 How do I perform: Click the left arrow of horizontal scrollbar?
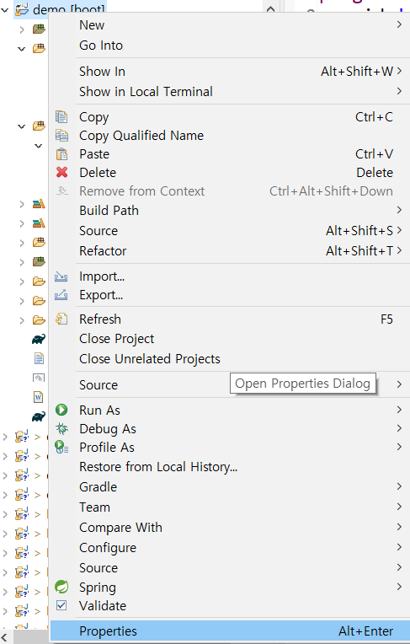[4, 638]
